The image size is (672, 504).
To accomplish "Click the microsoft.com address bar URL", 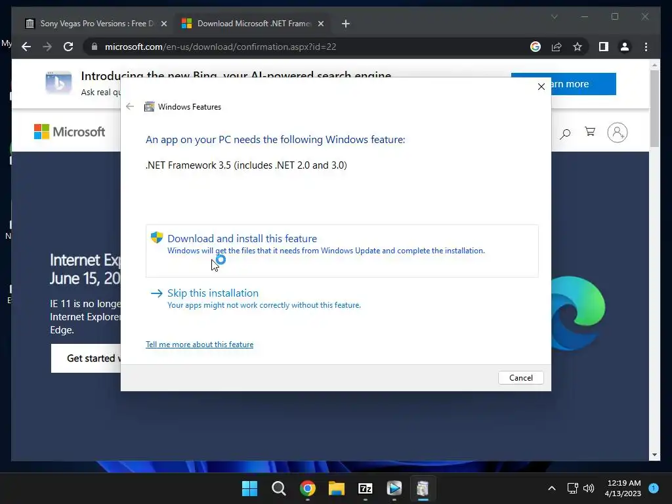I will 220,47.
